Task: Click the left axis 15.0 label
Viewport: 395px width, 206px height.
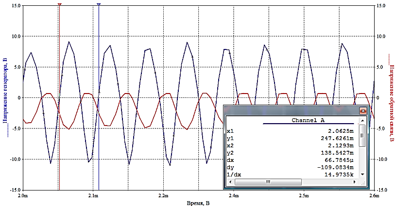Action: (17, 5)
